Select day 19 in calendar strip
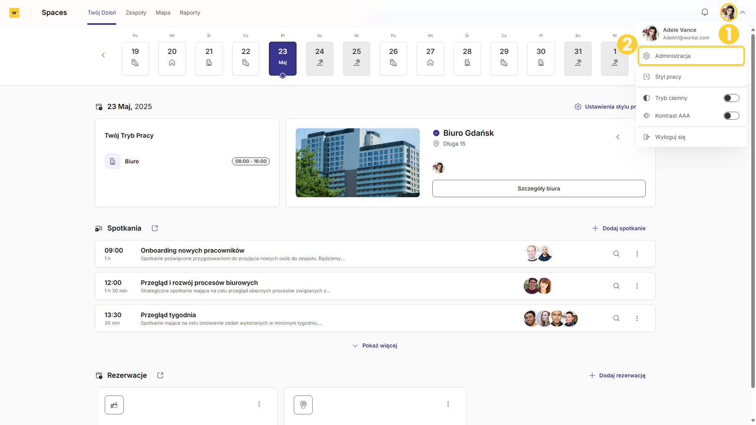 (135, 58)
